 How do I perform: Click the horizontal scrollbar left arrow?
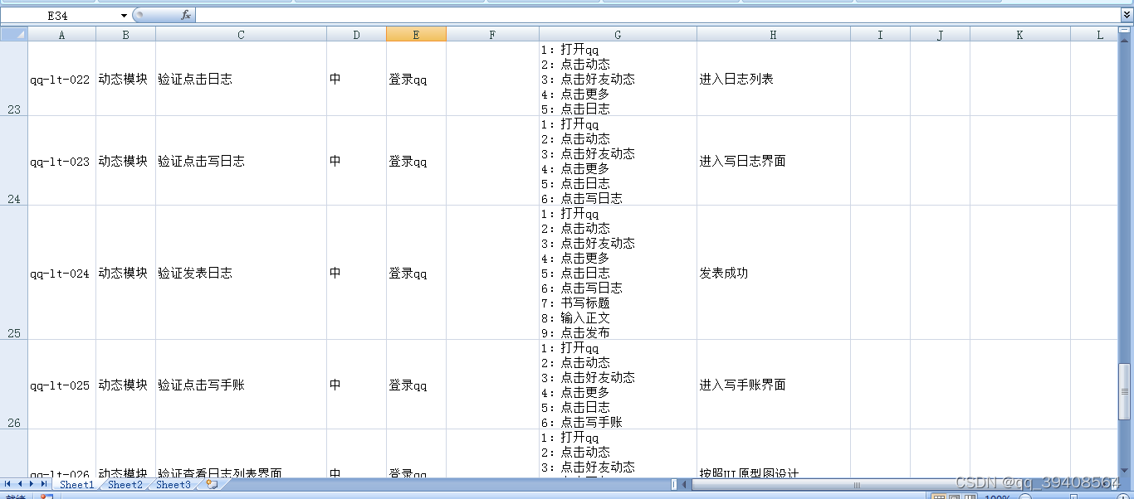(685, 485)
